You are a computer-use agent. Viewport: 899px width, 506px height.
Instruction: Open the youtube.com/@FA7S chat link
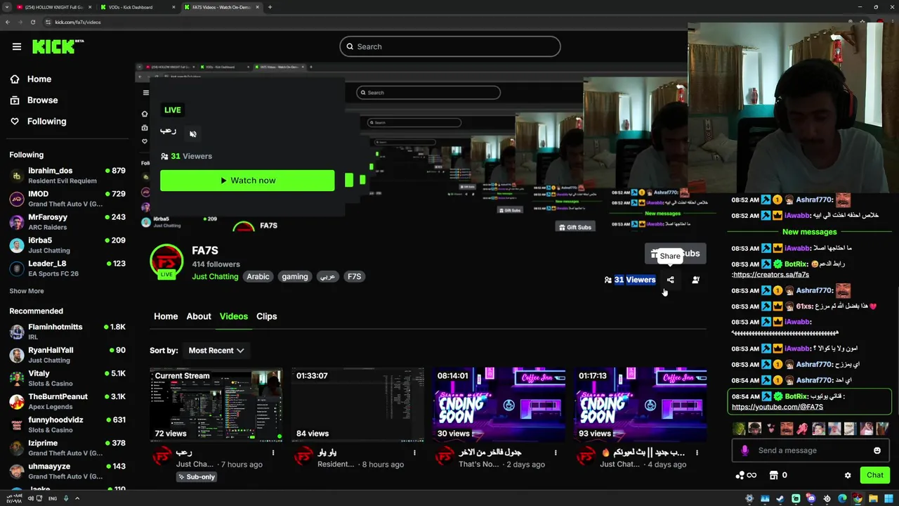777,407
